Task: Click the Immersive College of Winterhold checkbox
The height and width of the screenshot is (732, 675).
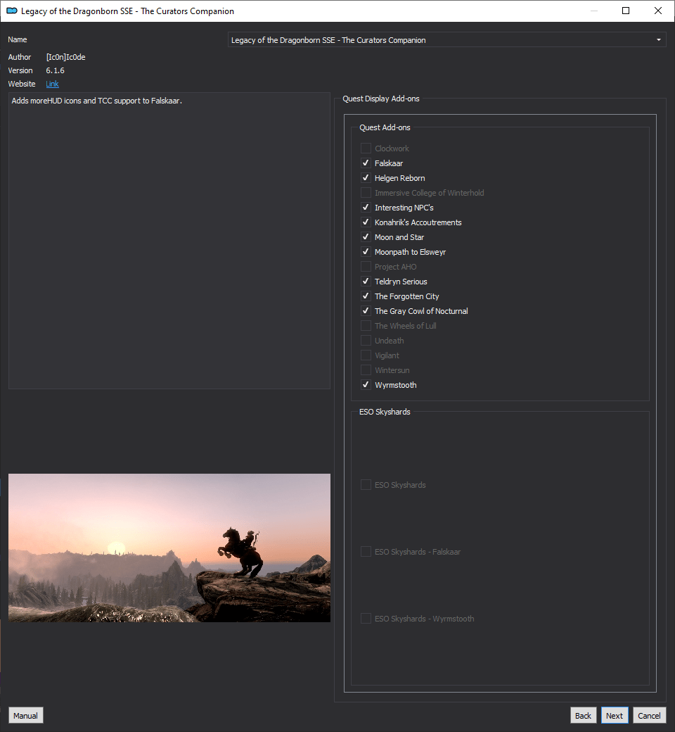Action: point(366,193)
